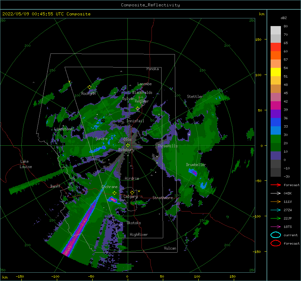301x281 pixels.
Task: Click the yellow diamond marker above Calgary
Action: (x=132, y=192)
